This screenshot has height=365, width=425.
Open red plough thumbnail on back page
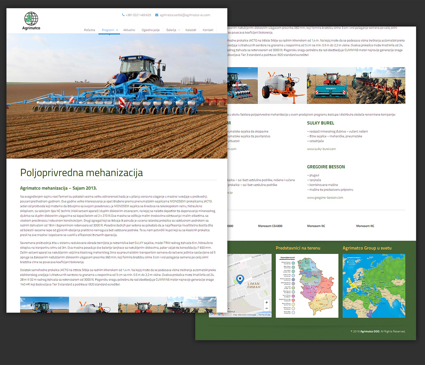coord(381,86)
